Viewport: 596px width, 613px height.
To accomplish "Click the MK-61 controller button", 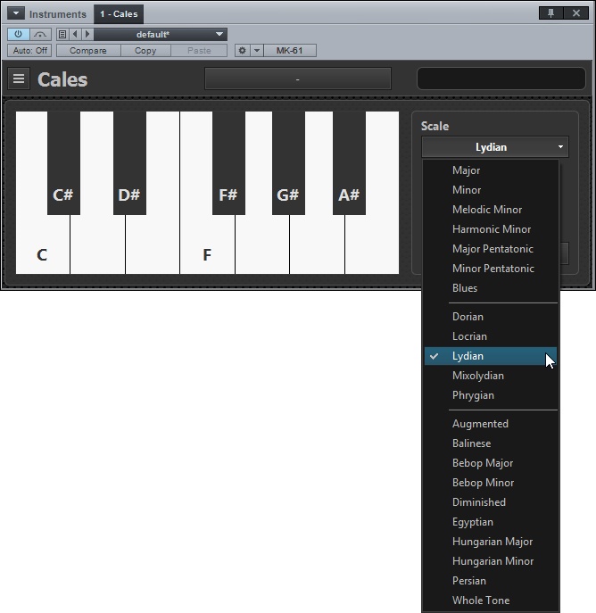I will [x=290, y=51].
